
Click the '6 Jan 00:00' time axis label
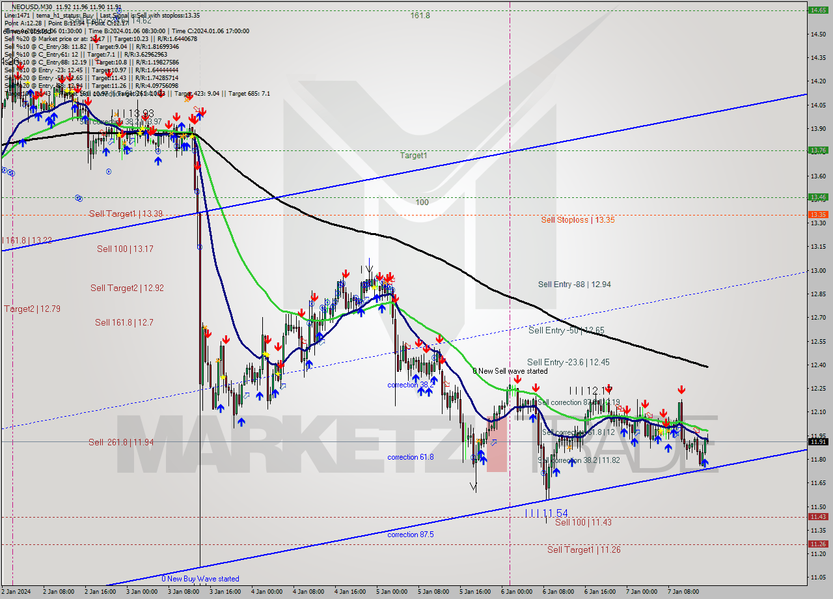(517, 592)
